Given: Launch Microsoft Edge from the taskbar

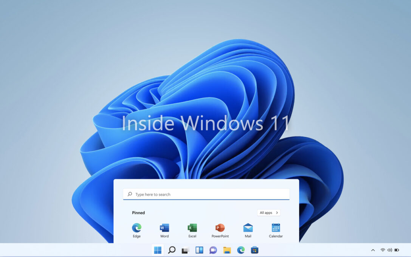Looking at the screenshot, I should click(241, 250).
